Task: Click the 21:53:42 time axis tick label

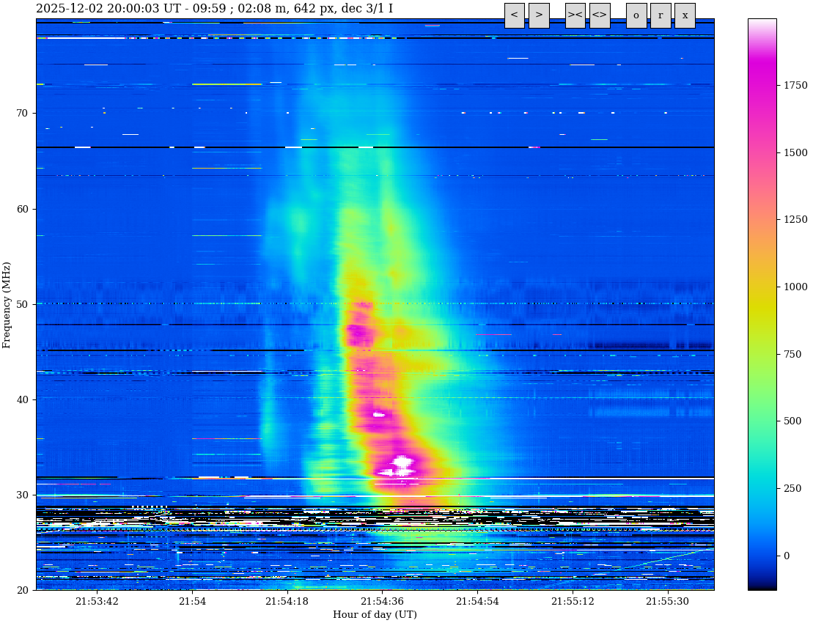Action: (97, 602)
